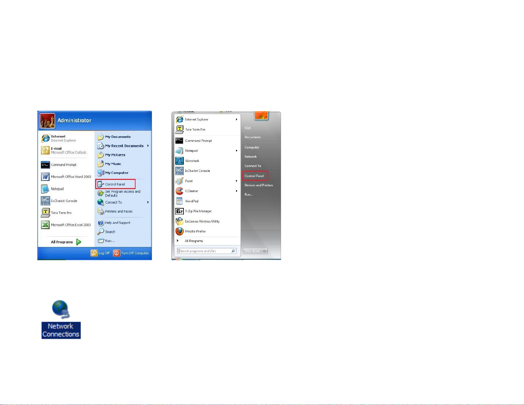Click the flower user picture in Windows 7 menu

261,115
